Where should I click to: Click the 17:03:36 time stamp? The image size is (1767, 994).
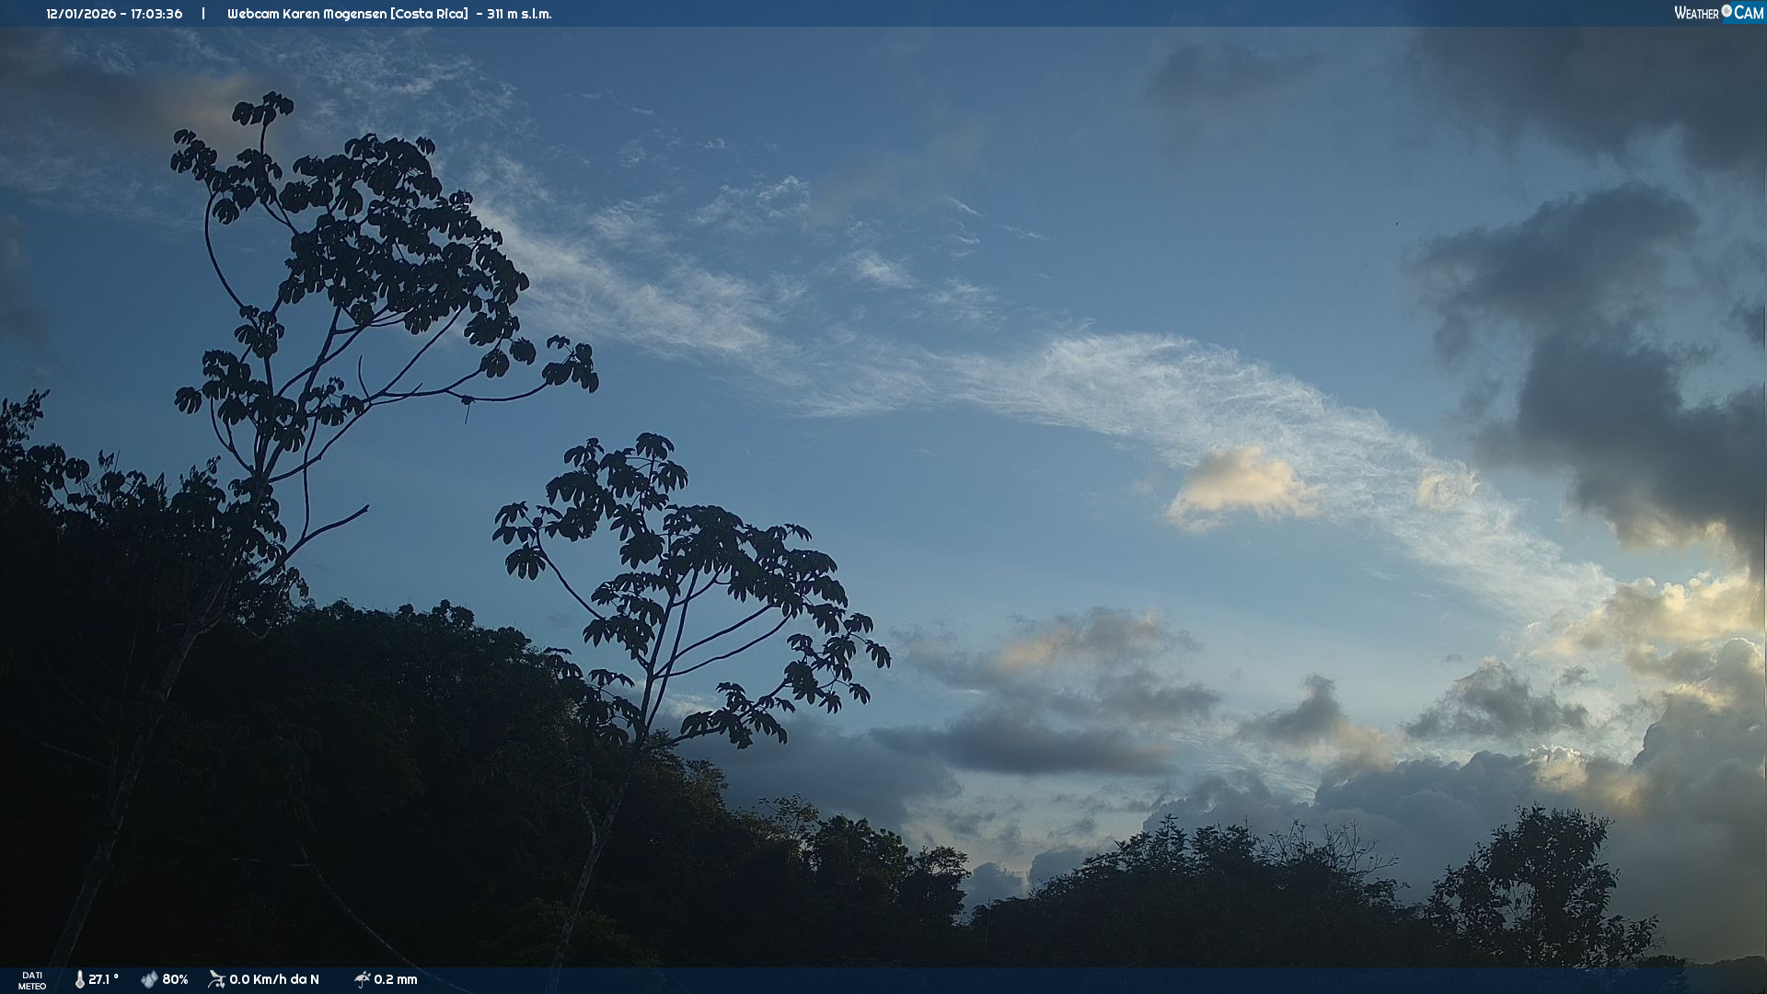click(x=156, y=14)
